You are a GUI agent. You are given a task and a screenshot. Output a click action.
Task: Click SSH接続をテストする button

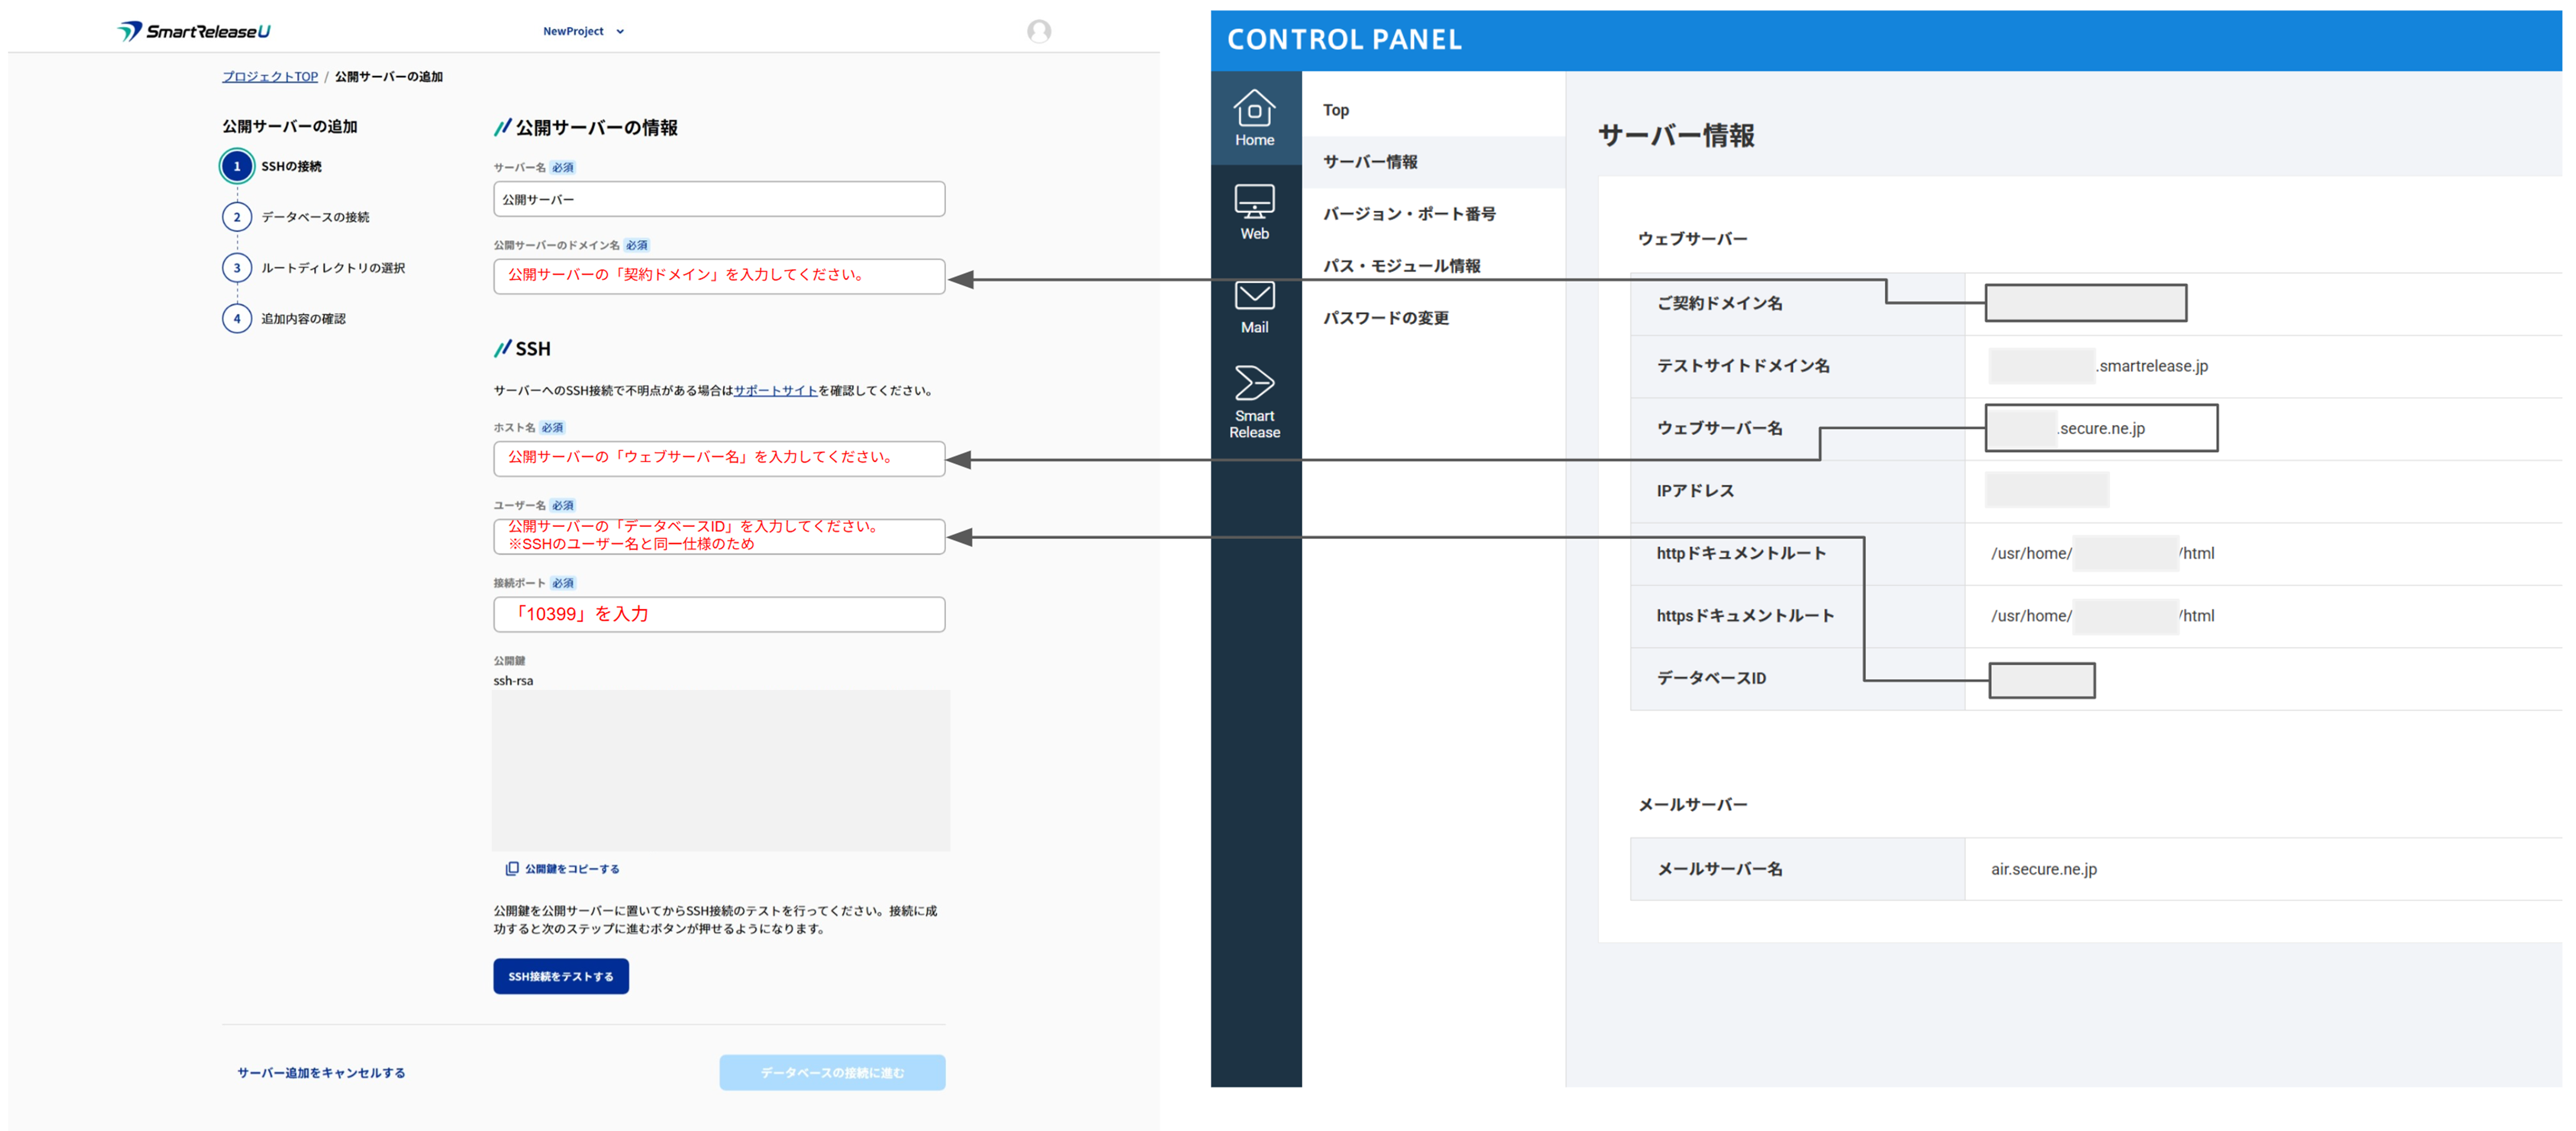(560, 976)
